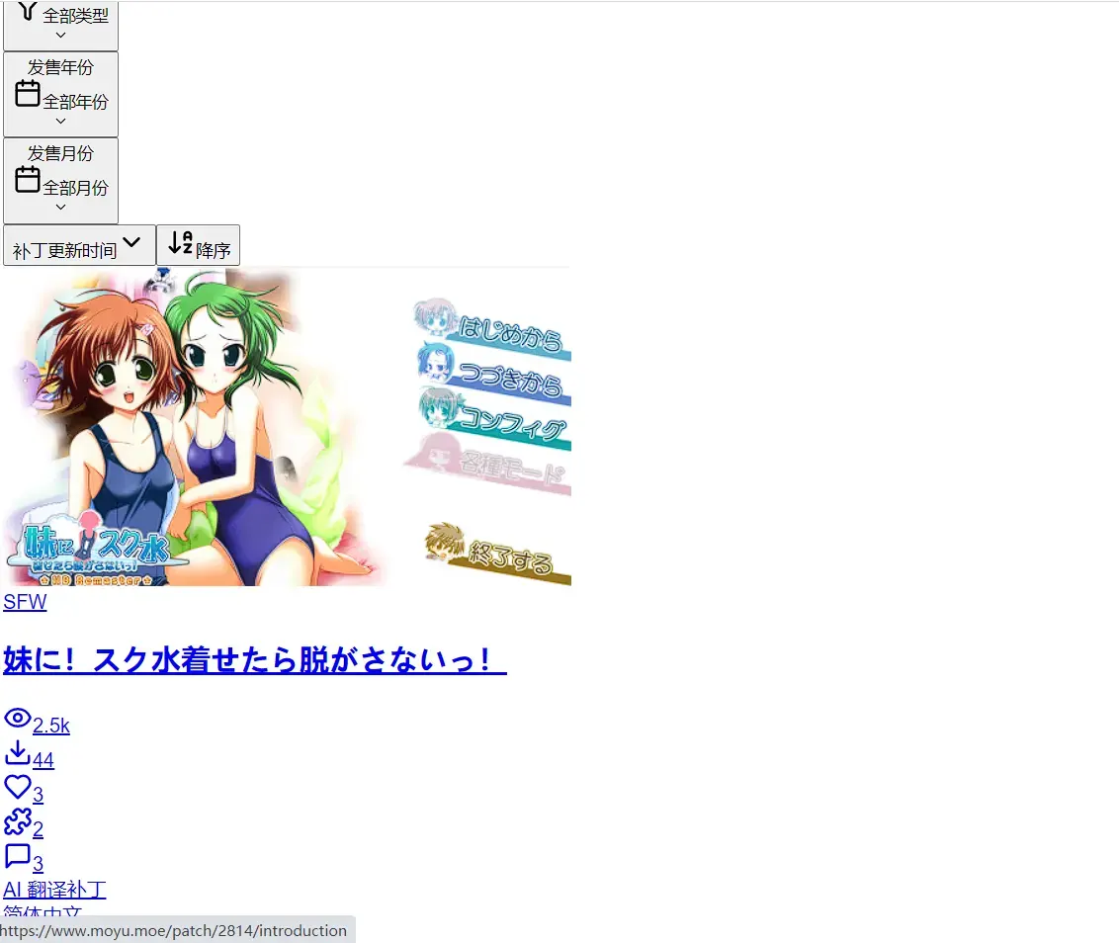This screenshot has width=1119, height=943.
Task: Click the chevron under 全部年份
Action: [x=60, y=122]
